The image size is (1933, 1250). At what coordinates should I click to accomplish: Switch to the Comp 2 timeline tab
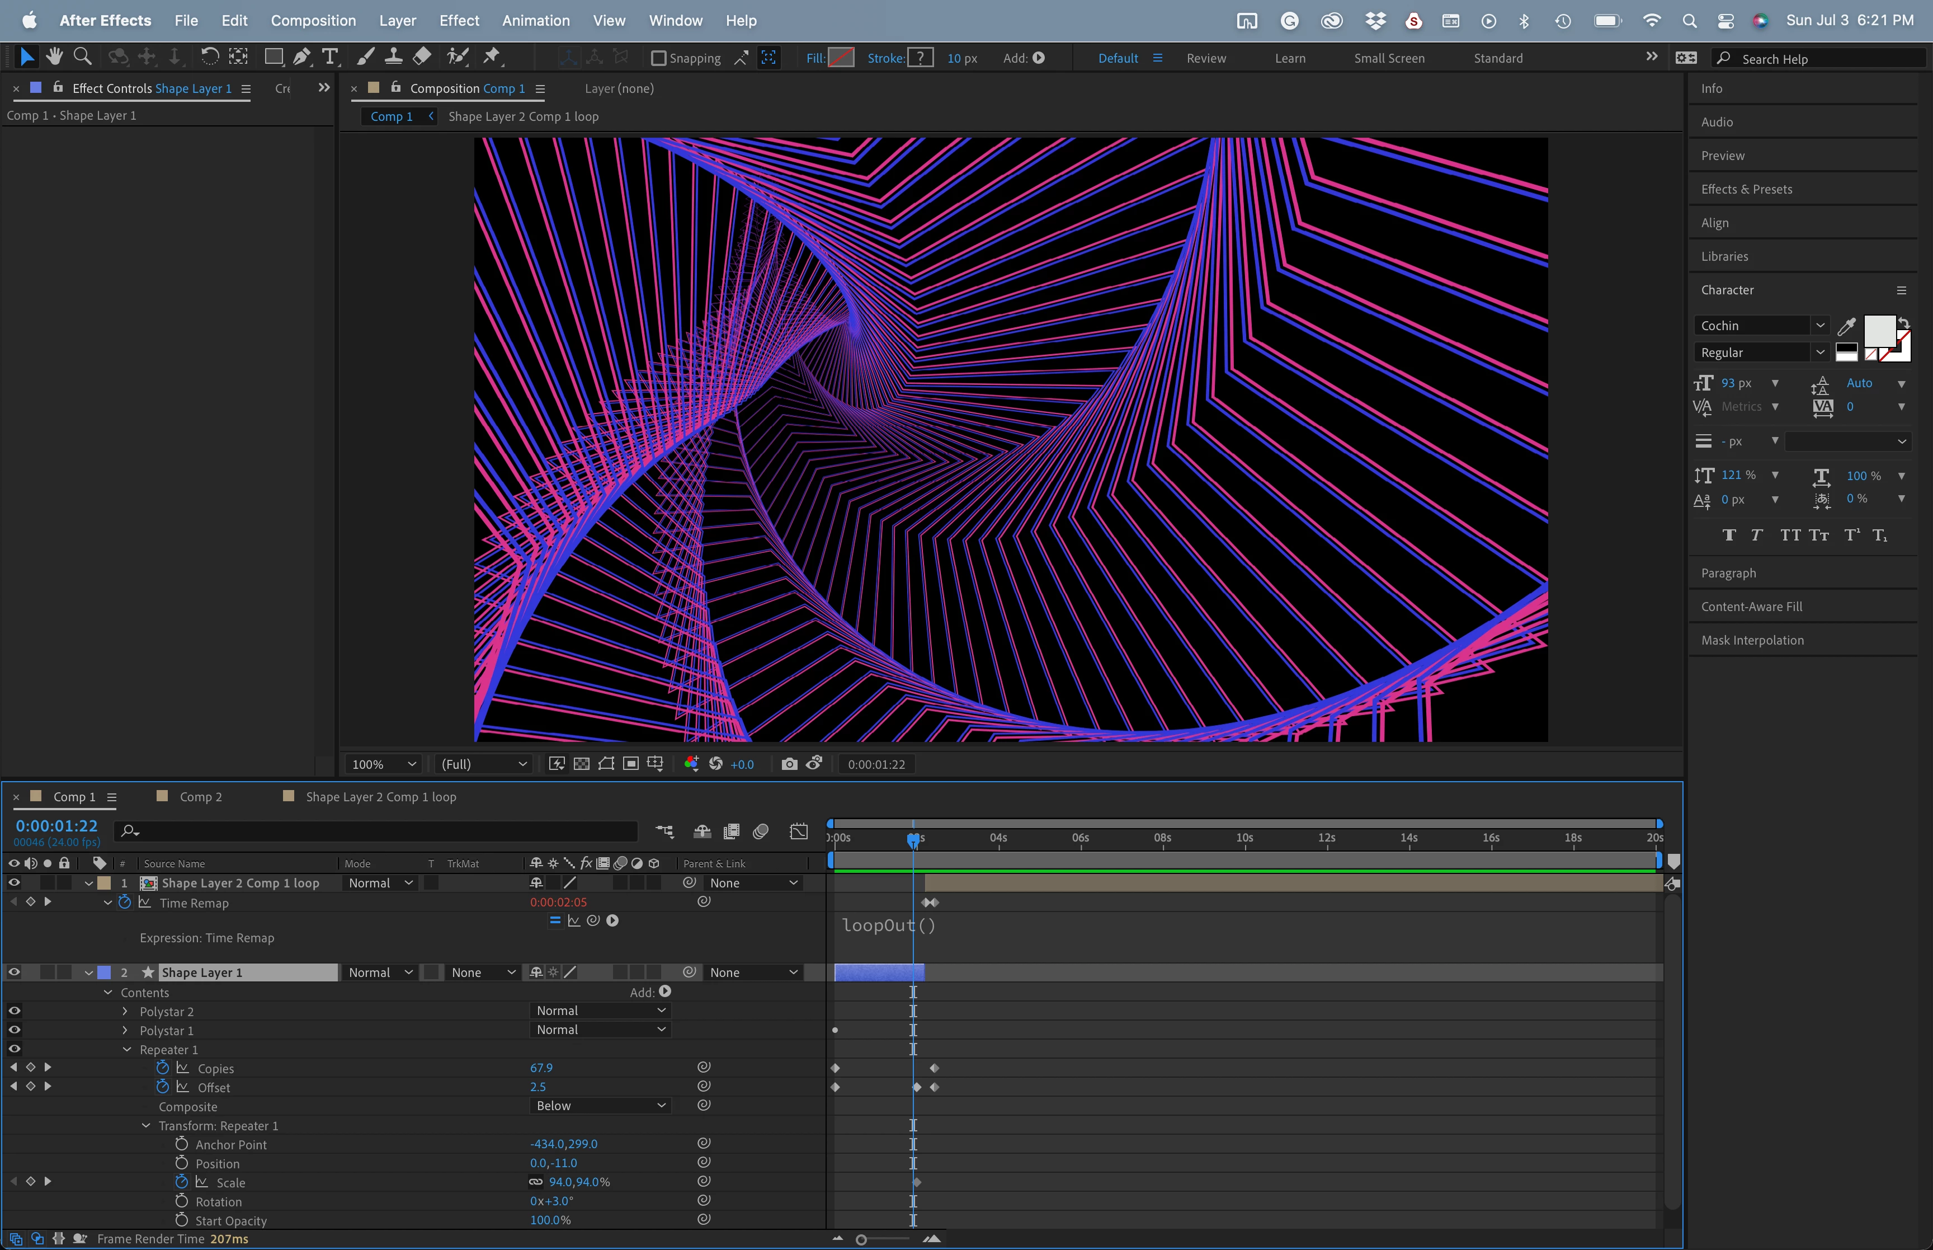200,797
